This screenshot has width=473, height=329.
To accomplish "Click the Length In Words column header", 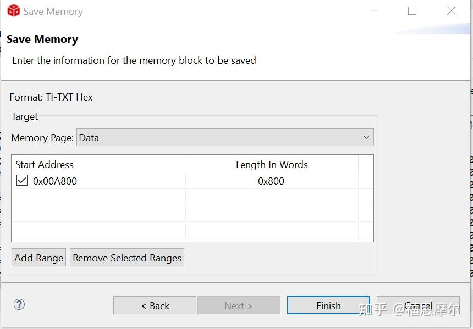I will tap(272, 164).
